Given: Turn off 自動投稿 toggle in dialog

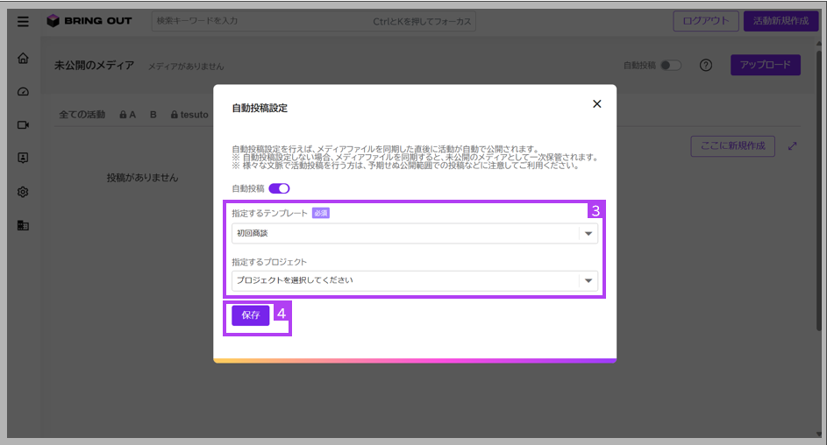Looking at the screenshot, I should click(x=279, y=188).
